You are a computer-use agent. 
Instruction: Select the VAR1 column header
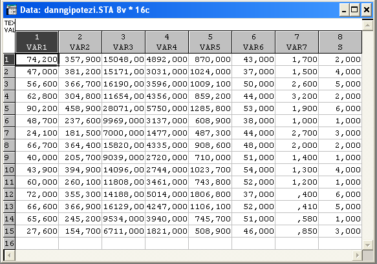(x=37, y=42)
